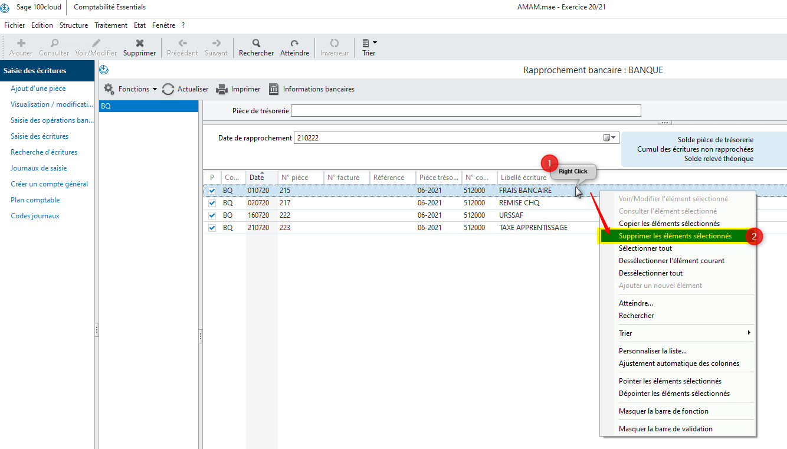This screenshot has width=787, height=449.
Task: Open the Traitement menu
Action: (x=111, y=25)
